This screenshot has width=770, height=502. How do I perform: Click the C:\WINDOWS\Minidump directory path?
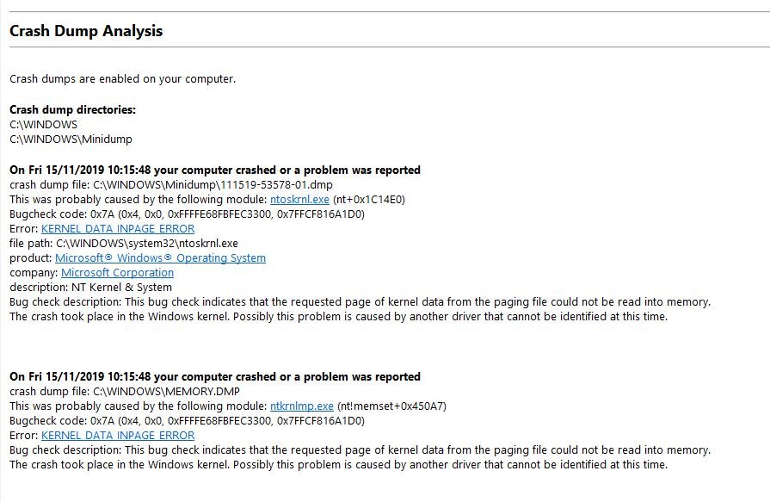coord(71,139)
